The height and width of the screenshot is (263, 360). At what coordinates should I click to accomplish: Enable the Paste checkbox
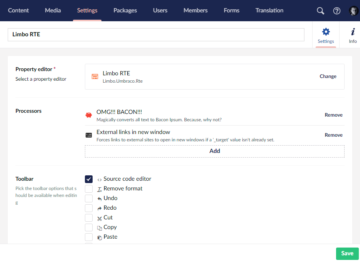89,237
